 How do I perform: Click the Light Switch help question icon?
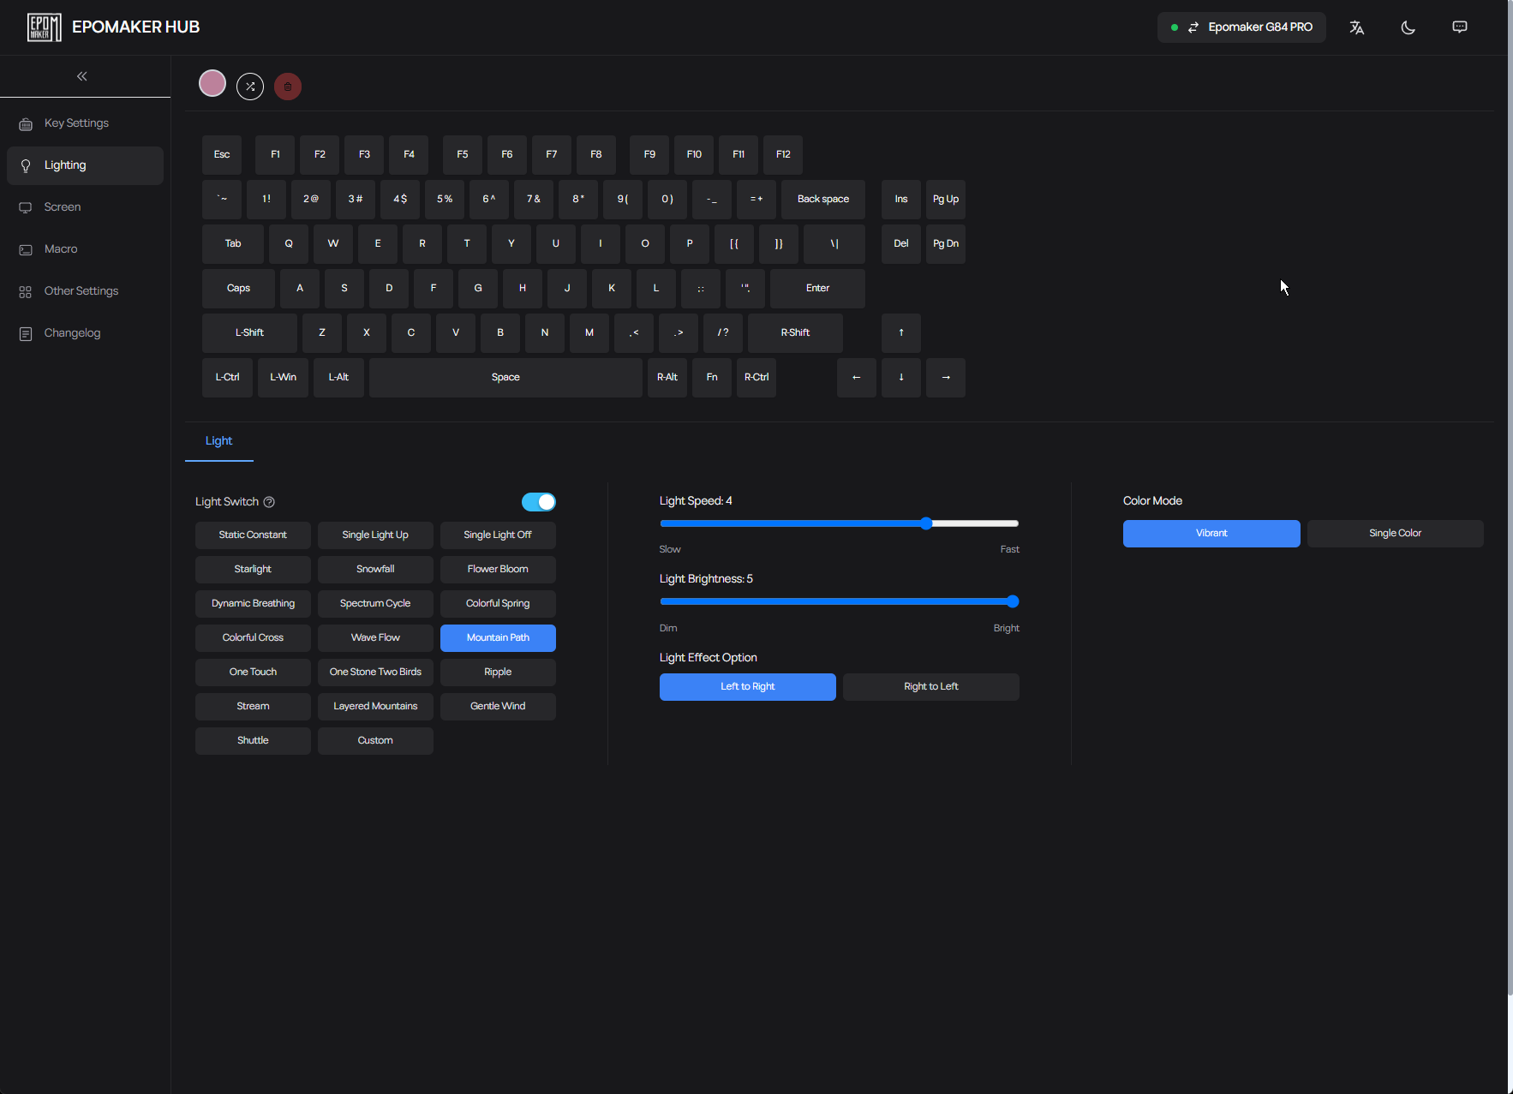(269, 502)
